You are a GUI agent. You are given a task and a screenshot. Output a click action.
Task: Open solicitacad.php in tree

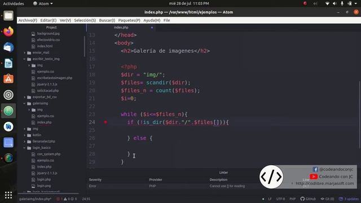click(x=48, y=91)
